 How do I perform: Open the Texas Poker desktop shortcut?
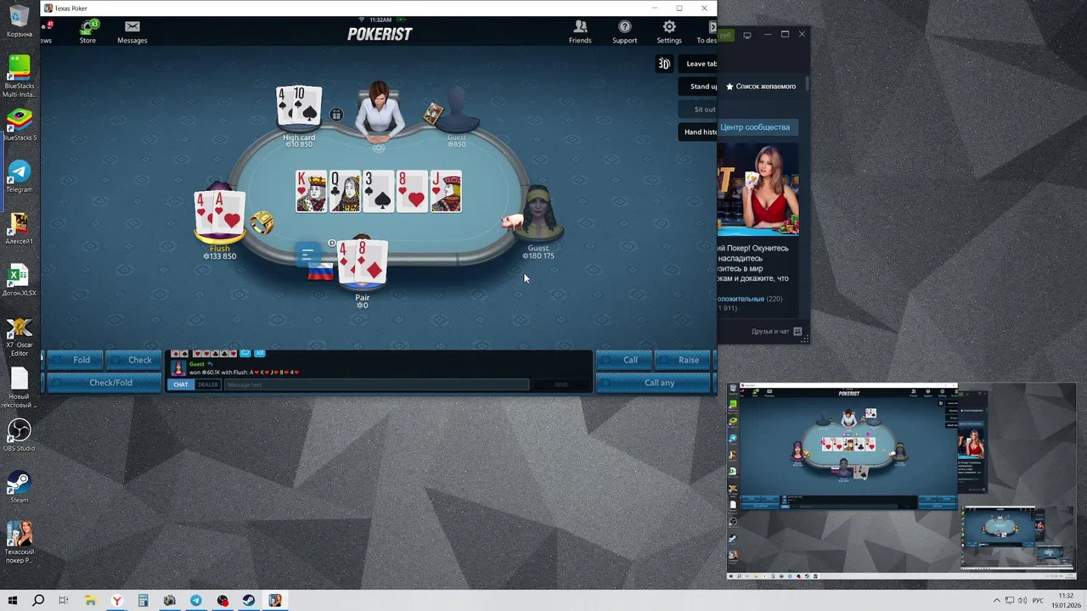pyautogui.click(x=19, y=541)
